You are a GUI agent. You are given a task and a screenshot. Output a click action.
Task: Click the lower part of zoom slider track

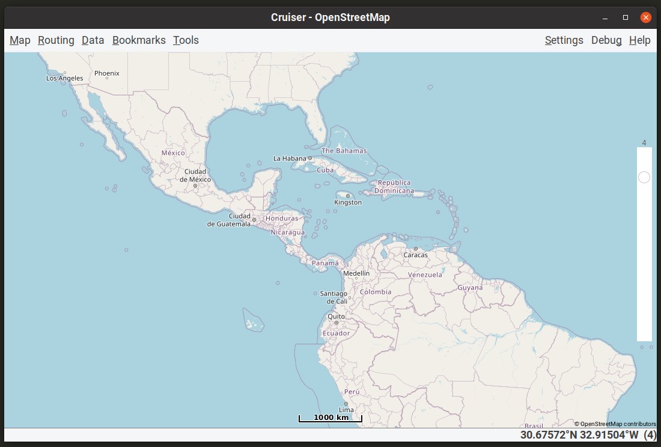tap(644, 274)
